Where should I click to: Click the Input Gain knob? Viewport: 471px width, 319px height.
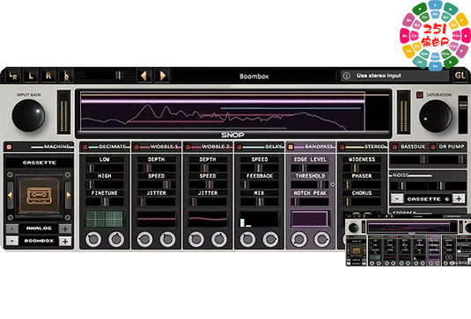pos(28,115)
